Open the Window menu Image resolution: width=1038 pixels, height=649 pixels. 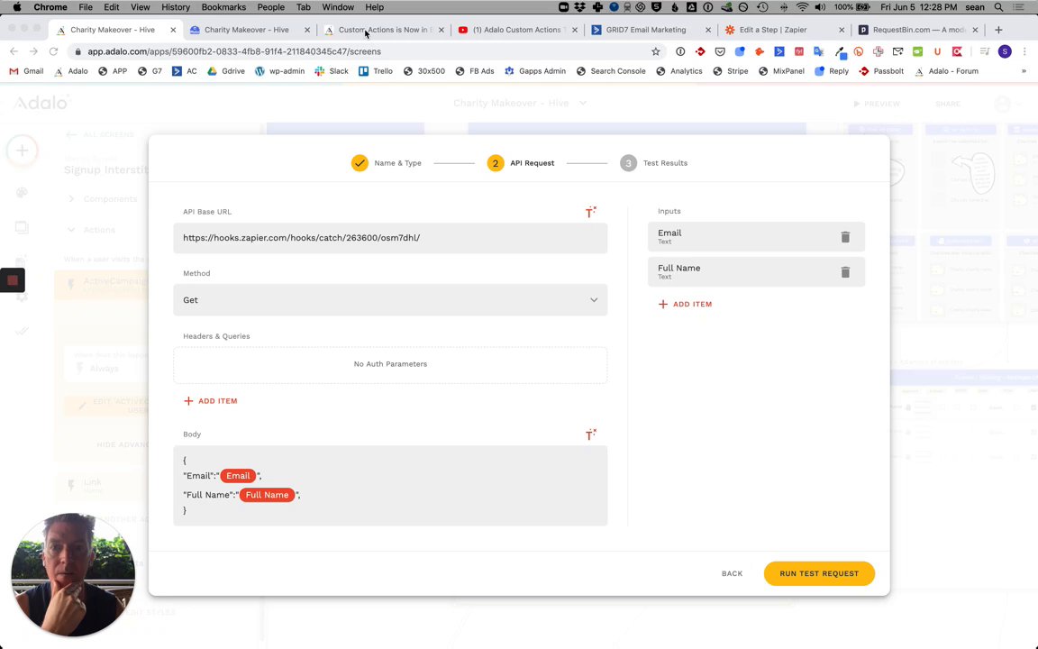(x=338, y=7)
